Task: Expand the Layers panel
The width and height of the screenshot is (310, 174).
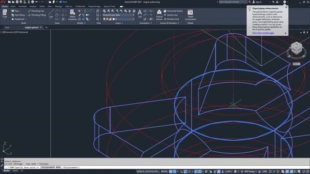Action: [119, 23]
